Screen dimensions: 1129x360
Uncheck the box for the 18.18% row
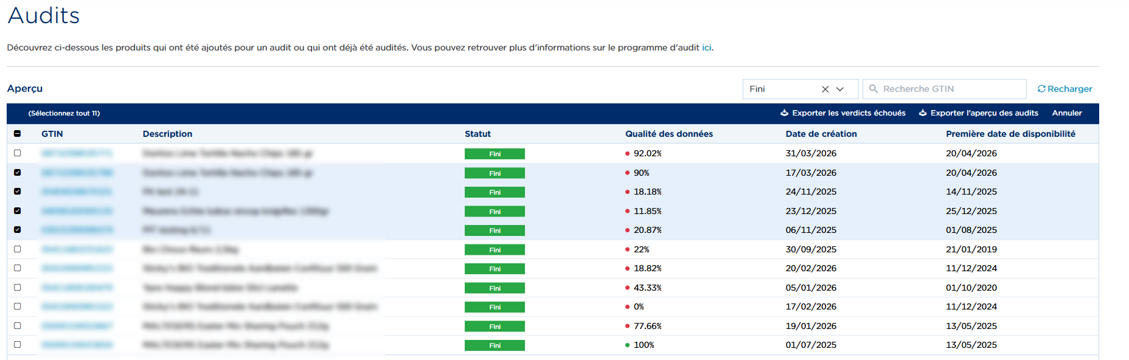(x=17, y=192)
